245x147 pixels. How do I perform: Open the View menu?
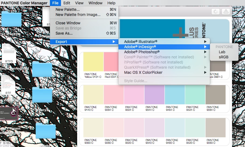79,3
